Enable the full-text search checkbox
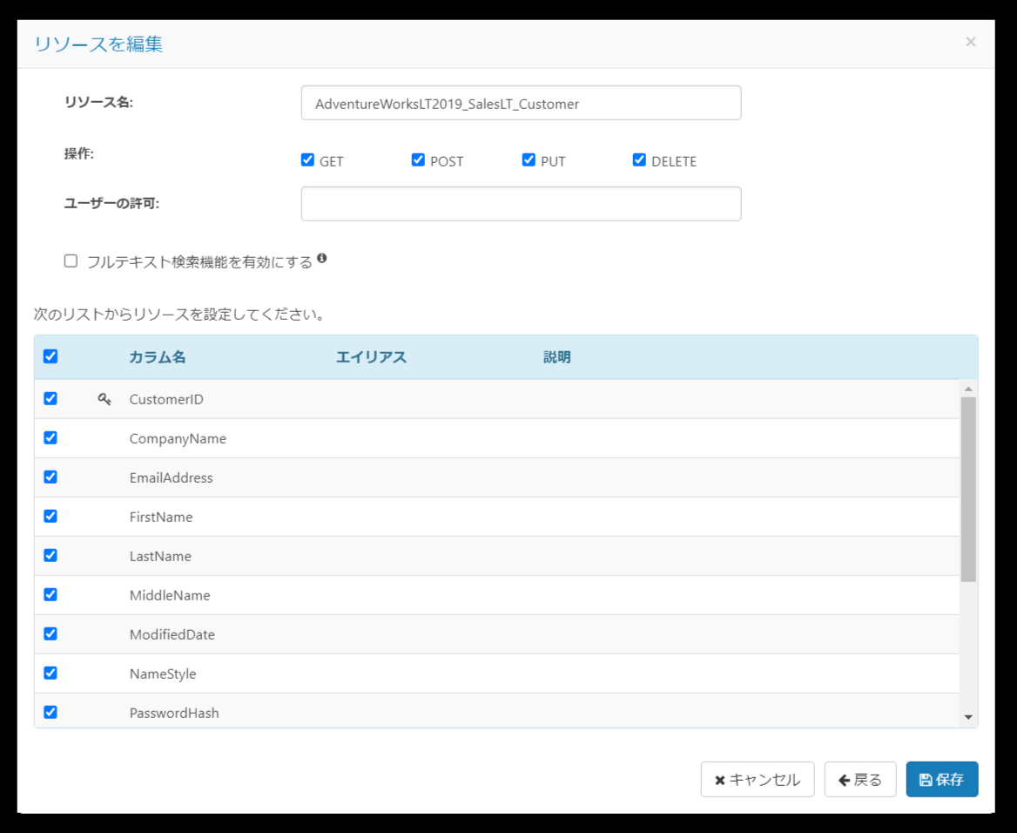This screenshot has height=833, width=1017. (71, 261)
